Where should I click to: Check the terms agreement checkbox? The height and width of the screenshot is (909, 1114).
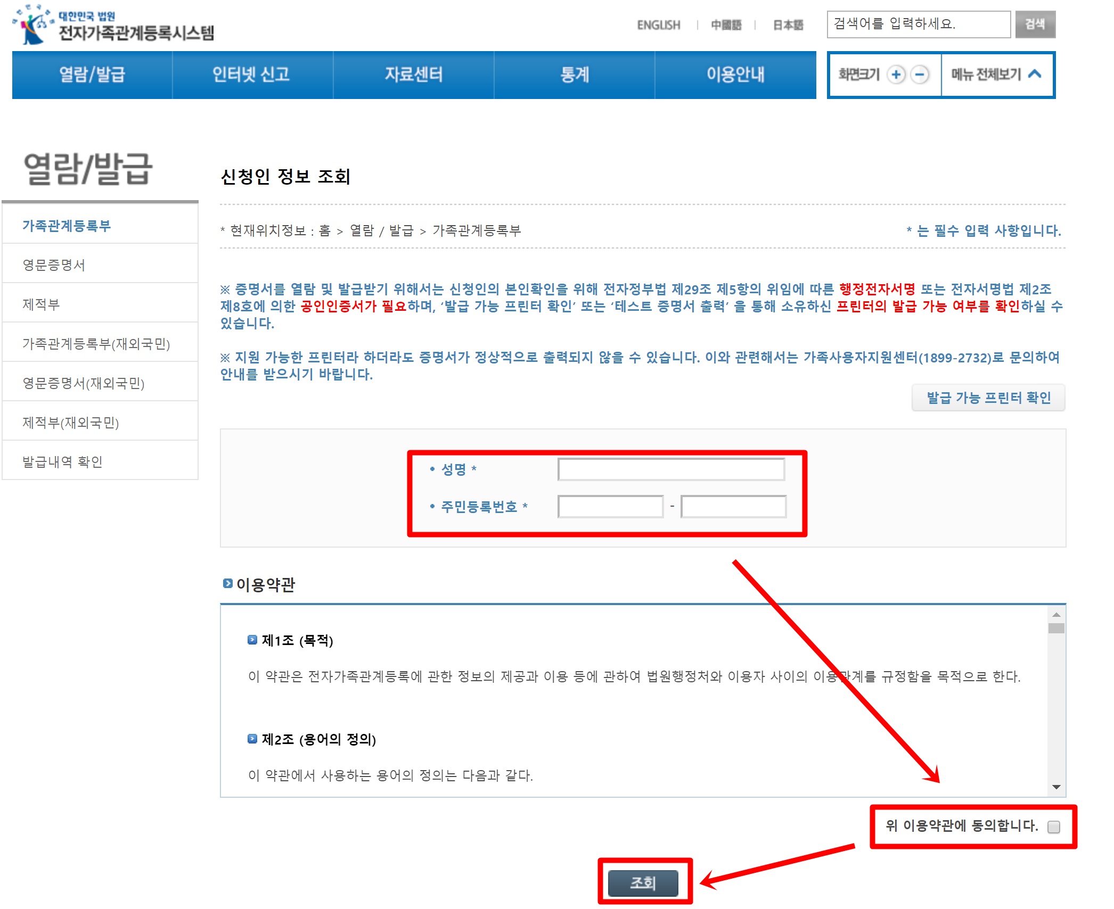(1053, 827)
